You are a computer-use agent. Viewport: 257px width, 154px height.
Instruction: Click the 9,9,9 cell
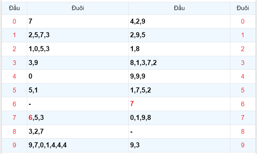[x=138, y=76]
